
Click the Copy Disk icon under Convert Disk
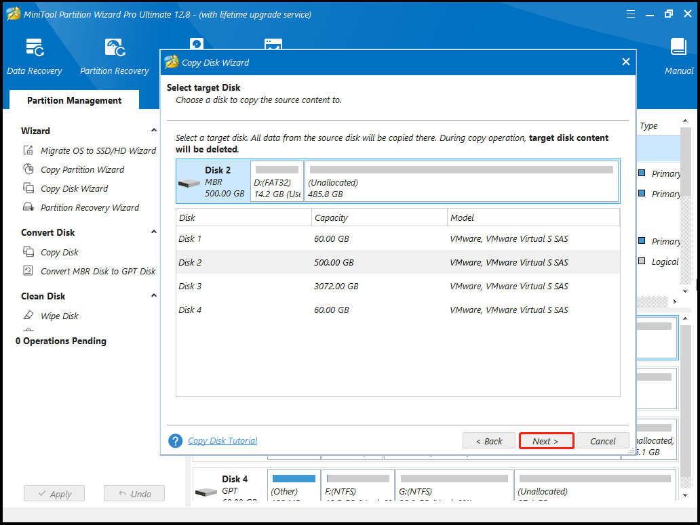tap(28, 252)
